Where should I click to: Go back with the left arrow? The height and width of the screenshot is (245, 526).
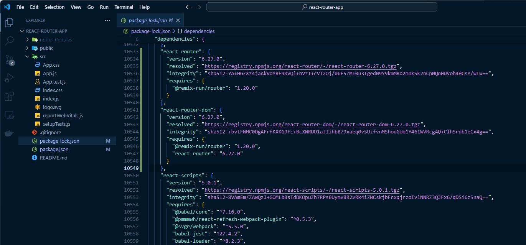point(188,7)
